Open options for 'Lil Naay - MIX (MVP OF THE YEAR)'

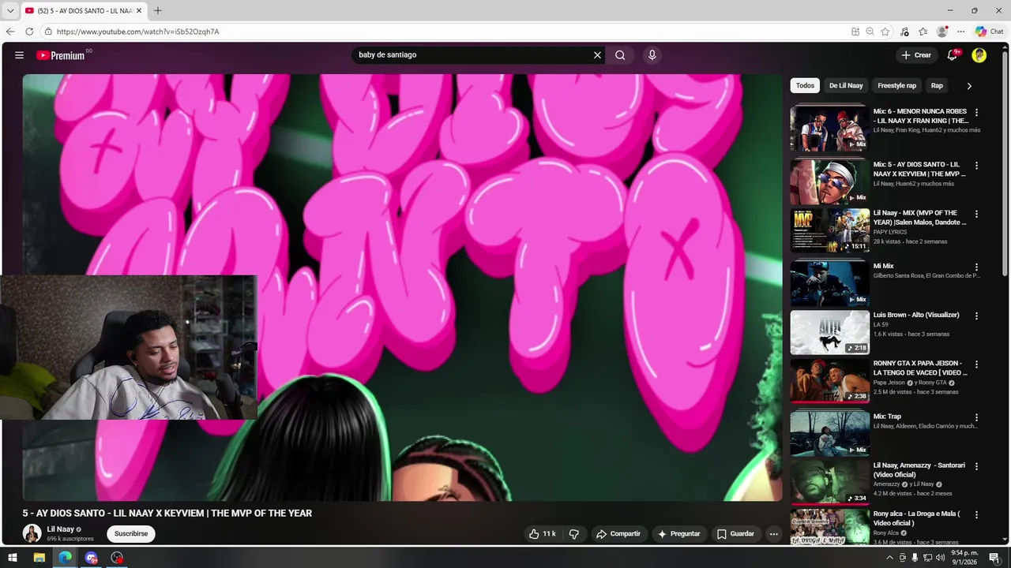pyautogui.click(x=976, y=214)
